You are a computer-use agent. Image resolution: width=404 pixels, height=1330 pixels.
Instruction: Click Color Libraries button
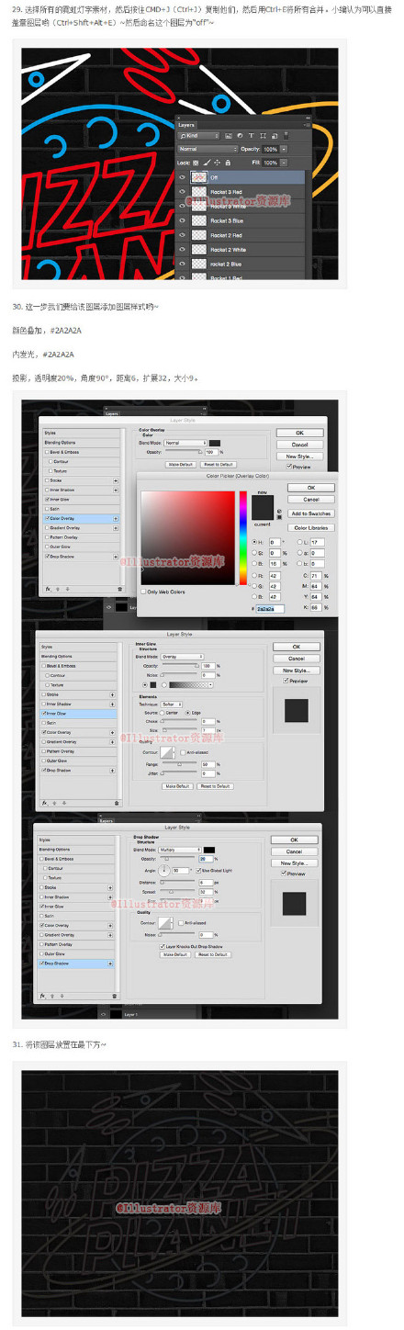point(310,528)
